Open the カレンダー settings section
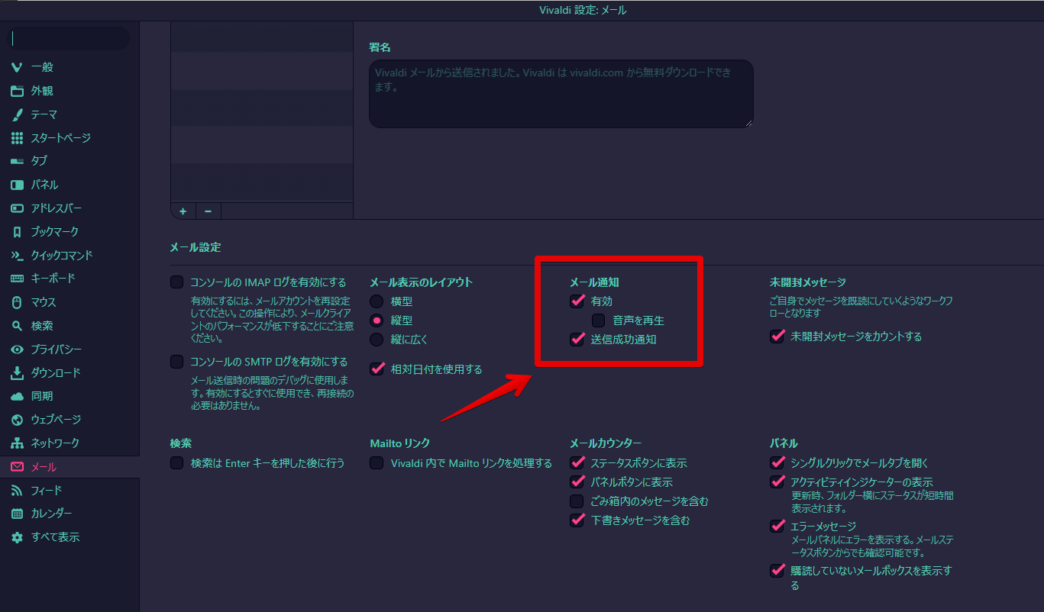This screenshot has height=612, width=1044. pos(69,514)
